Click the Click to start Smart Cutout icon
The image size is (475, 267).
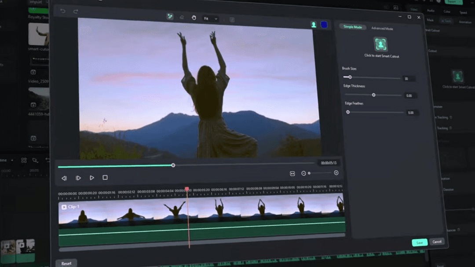coord(380,44)
